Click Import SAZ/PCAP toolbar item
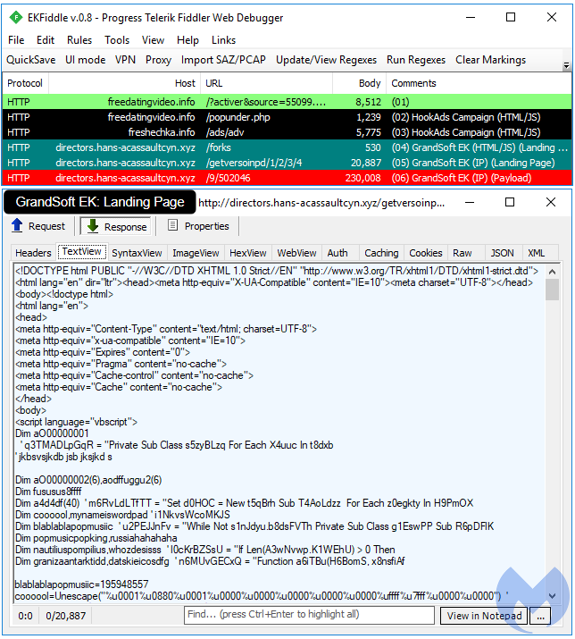 (223, 60)
